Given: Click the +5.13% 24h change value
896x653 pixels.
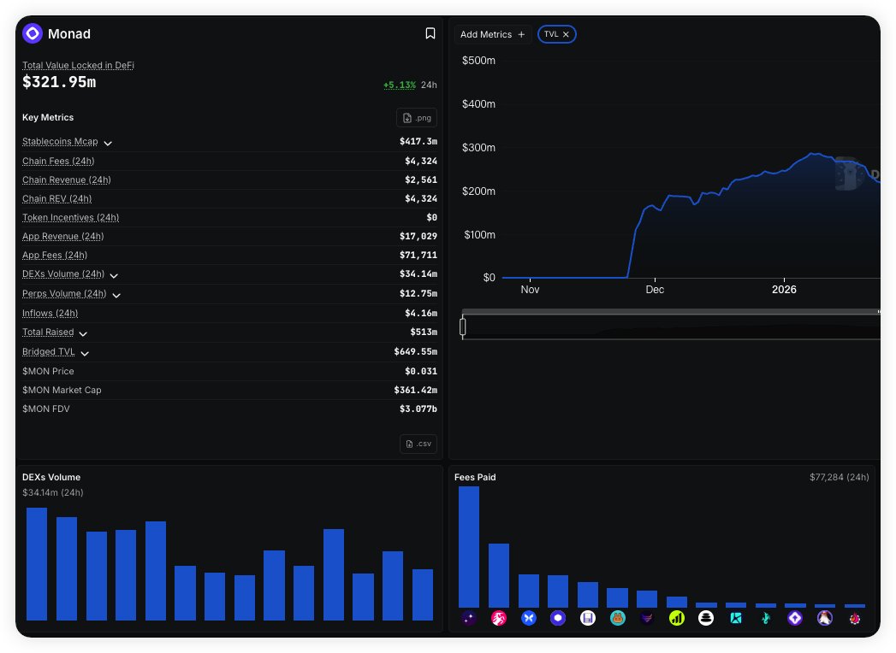Looking at the screenshot, I should pos(400,85).
